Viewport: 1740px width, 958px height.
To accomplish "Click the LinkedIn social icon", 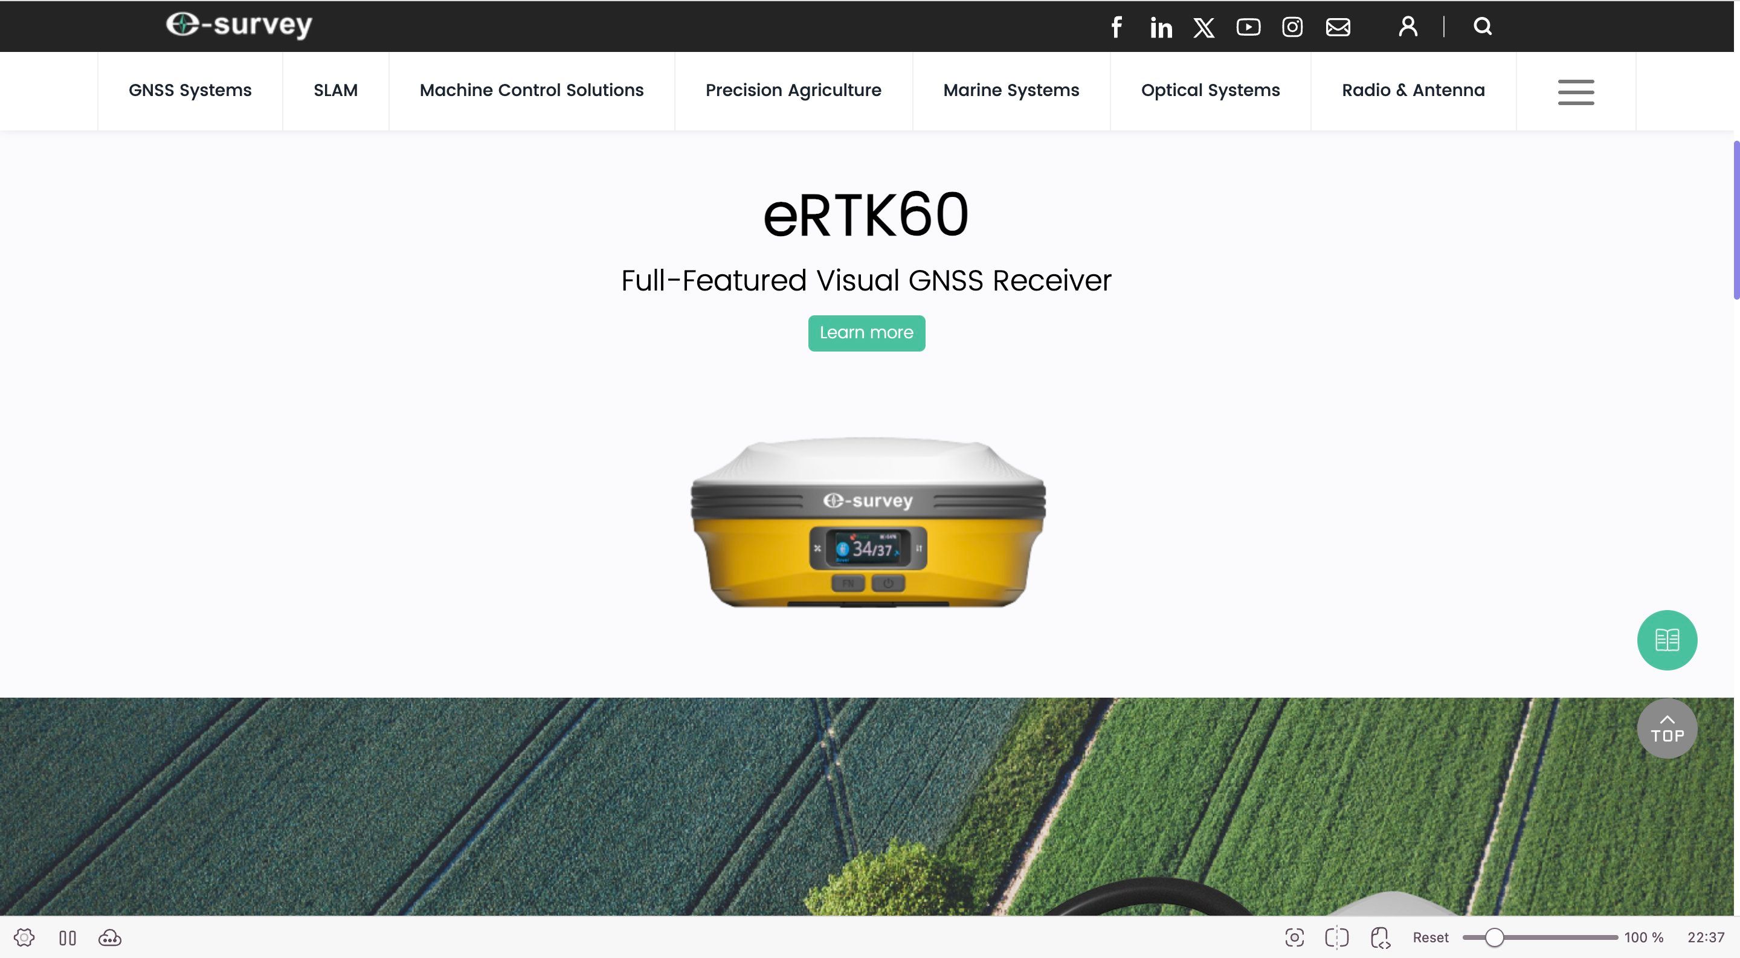I will click(x=1161, y=27).
